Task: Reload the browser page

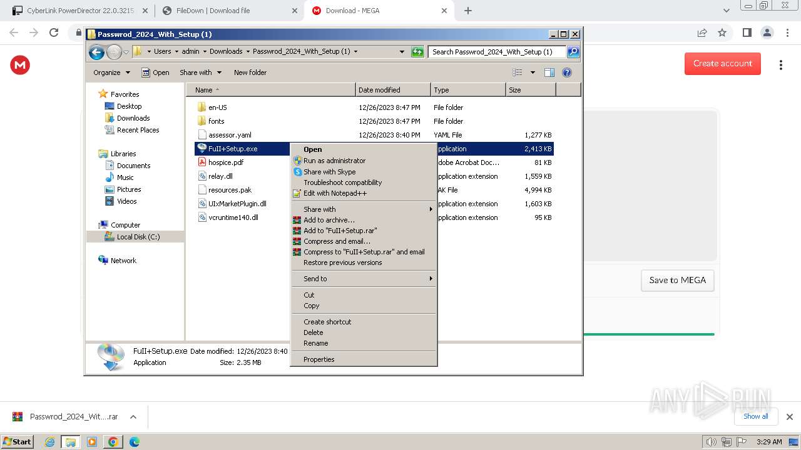Action: (x=54, y=32)
